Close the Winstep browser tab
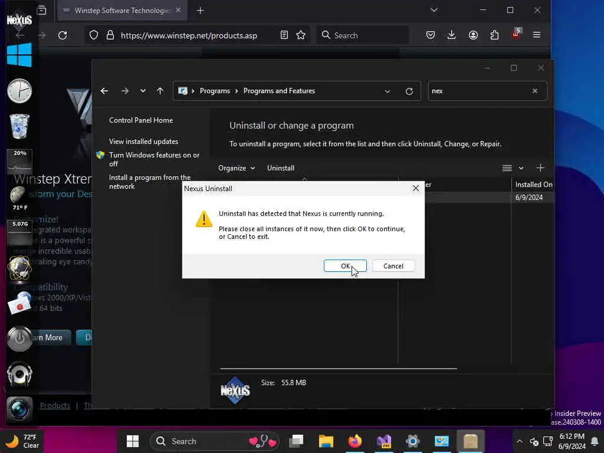 [x=178, y=11]
